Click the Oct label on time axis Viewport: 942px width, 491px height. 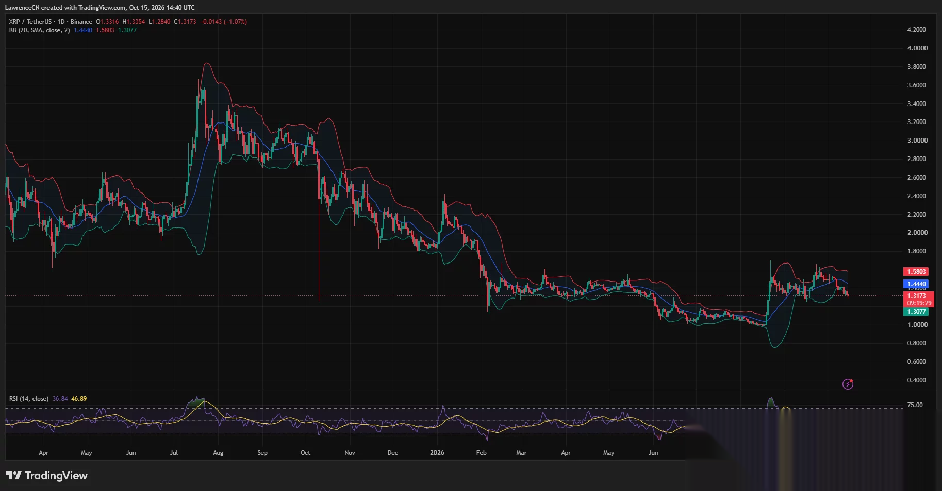tap(305, 453)
